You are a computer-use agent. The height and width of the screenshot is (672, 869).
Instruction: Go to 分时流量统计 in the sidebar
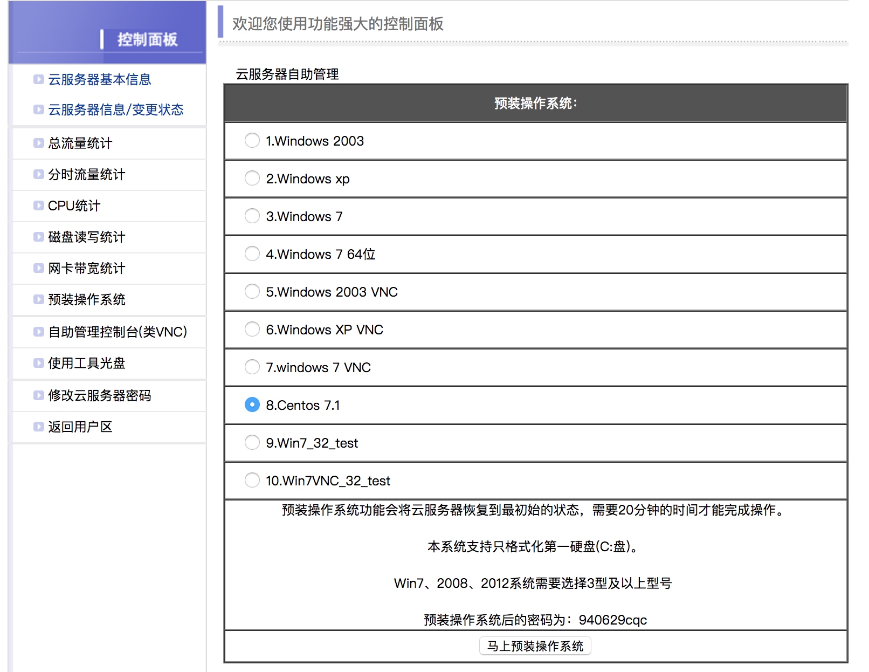(x=87, y=174)
